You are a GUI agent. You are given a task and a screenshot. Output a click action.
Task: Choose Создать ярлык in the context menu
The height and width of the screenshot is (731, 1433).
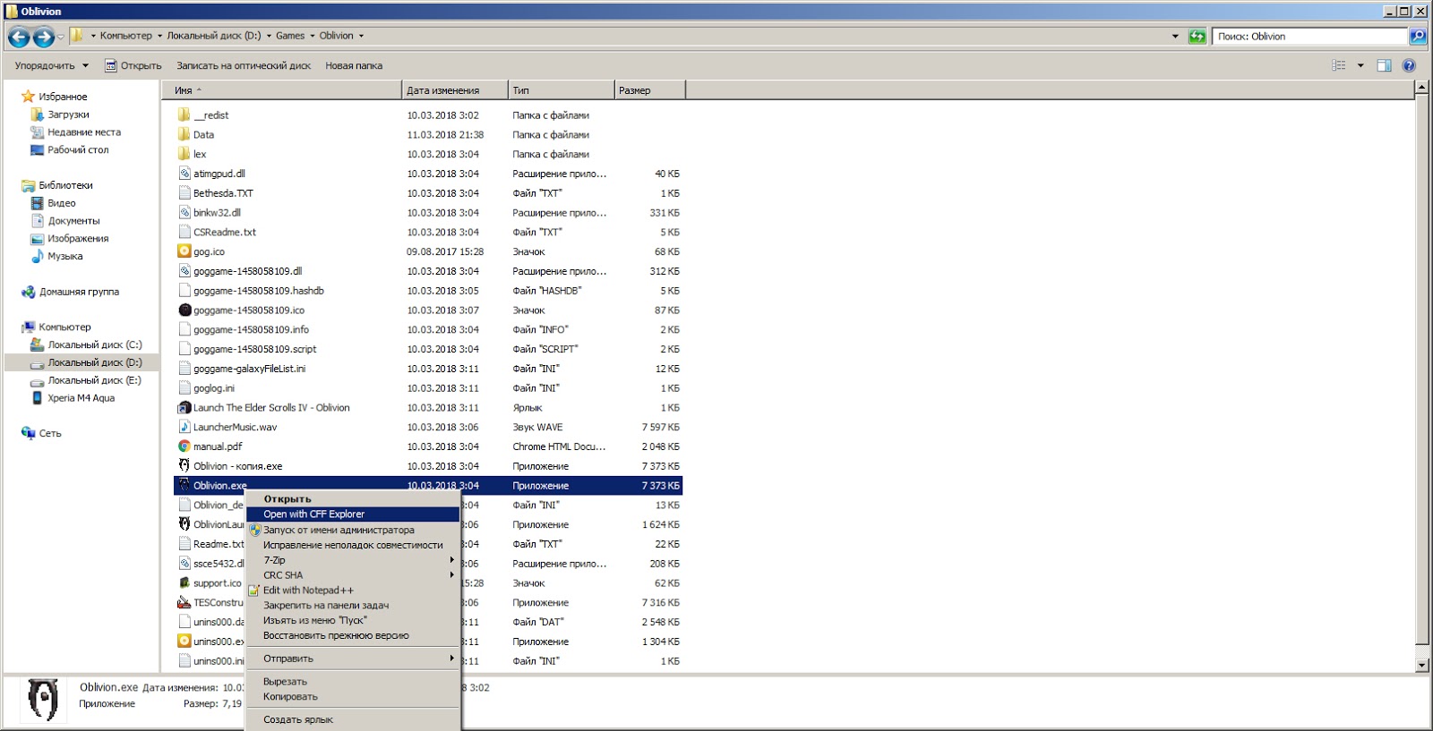click(352, 719)
